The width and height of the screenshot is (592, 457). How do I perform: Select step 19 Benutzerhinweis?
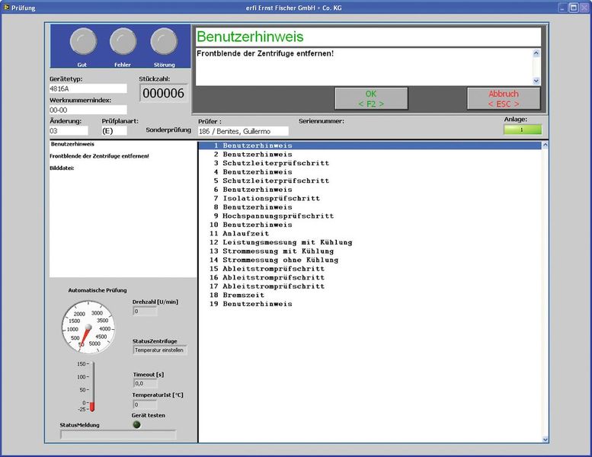coord(370,304)
